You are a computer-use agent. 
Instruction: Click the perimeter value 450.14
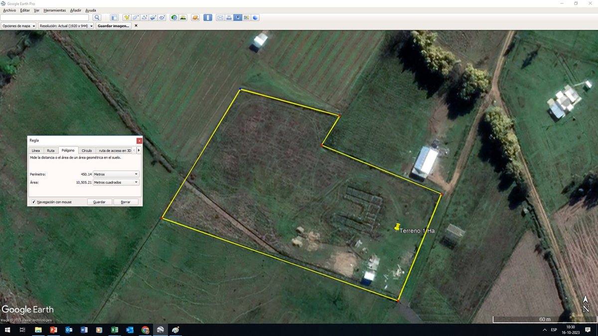click(86, 174)
